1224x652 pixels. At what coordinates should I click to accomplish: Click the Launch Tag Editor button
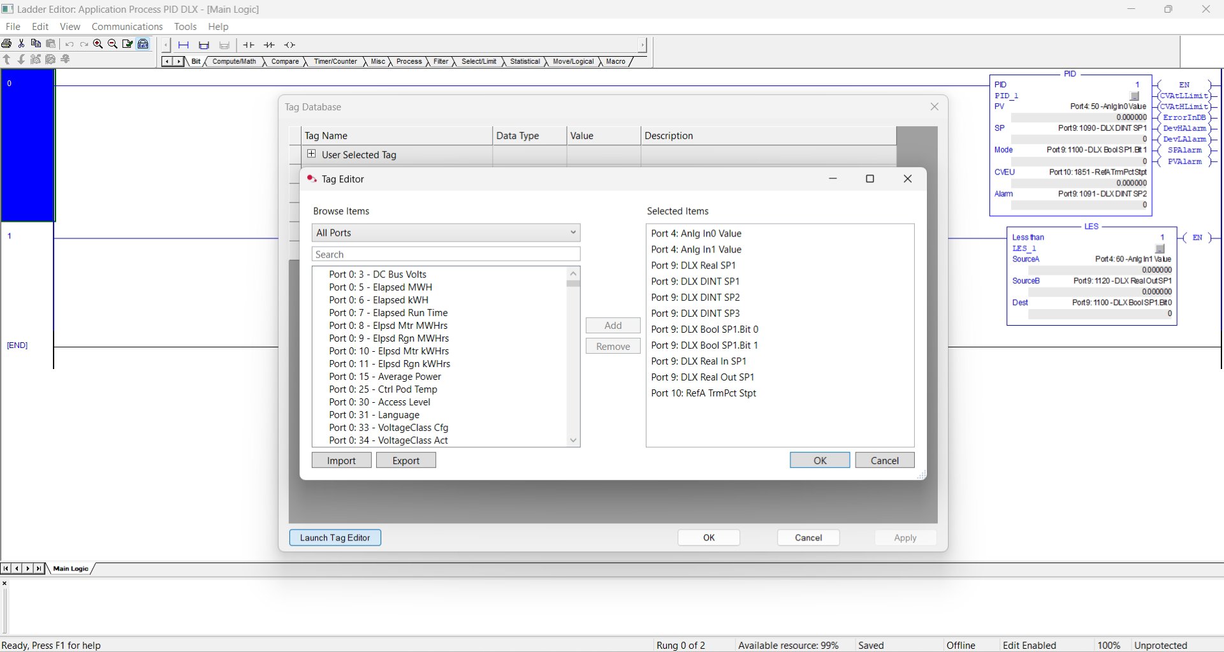[335, 537]
